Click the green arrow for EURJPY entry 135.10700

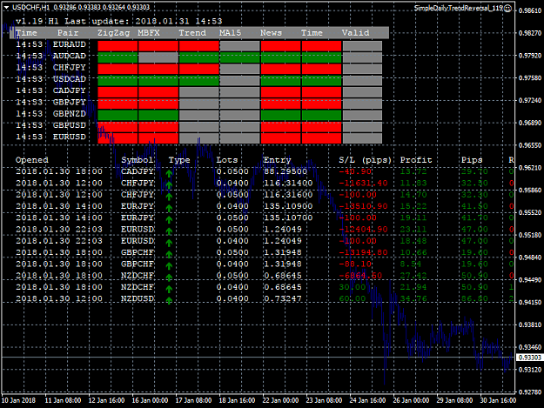tap(169, 220)
